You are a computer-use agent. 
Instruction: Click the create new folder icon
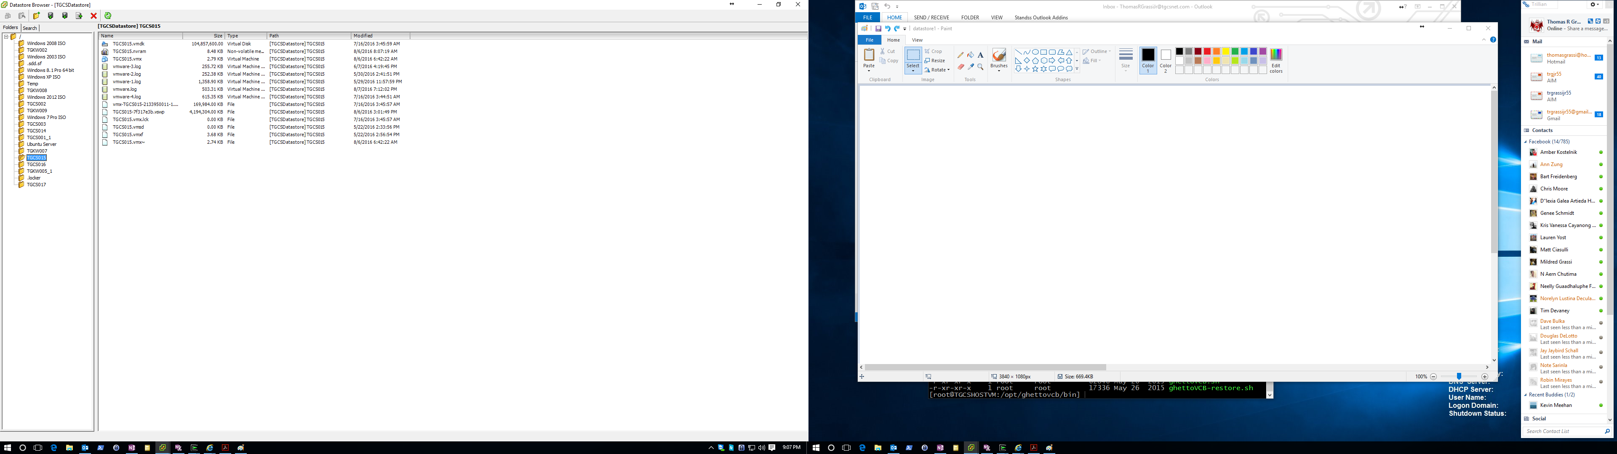36,16
